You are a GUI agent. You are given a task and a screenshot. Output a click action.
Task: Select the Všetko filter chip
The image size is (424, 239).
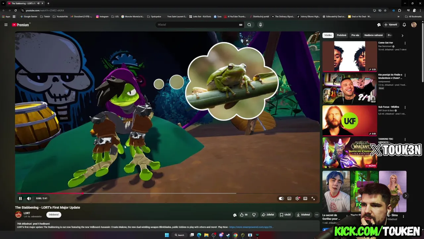click(x=328, y=35)
